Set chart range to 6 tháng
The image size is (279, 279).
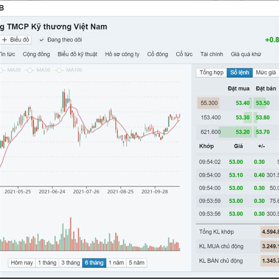pos(94,263)
